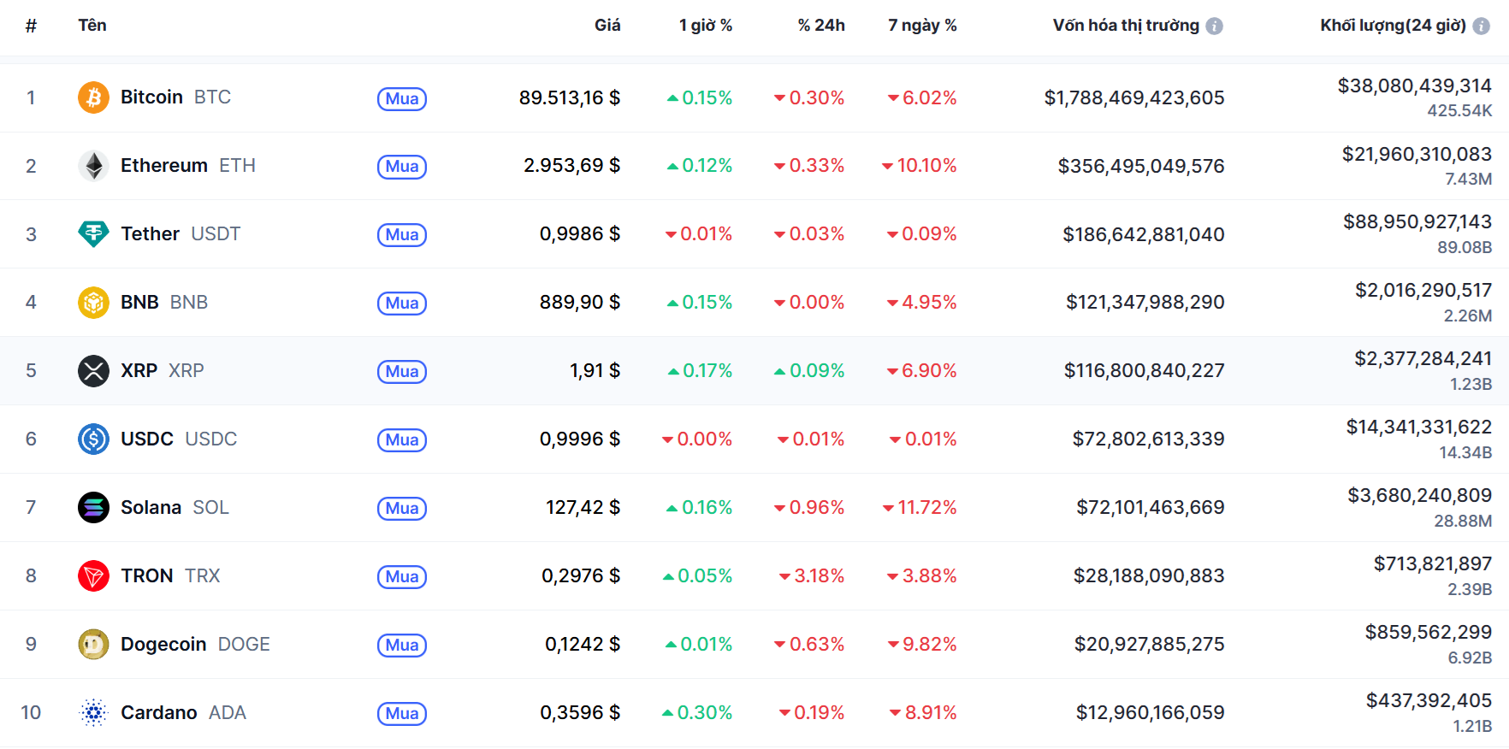This screenshot has width=1509, height=749.
Task: Click Bitcoin volume $38,080,439,314
Action: click(x=1415, y=86)
